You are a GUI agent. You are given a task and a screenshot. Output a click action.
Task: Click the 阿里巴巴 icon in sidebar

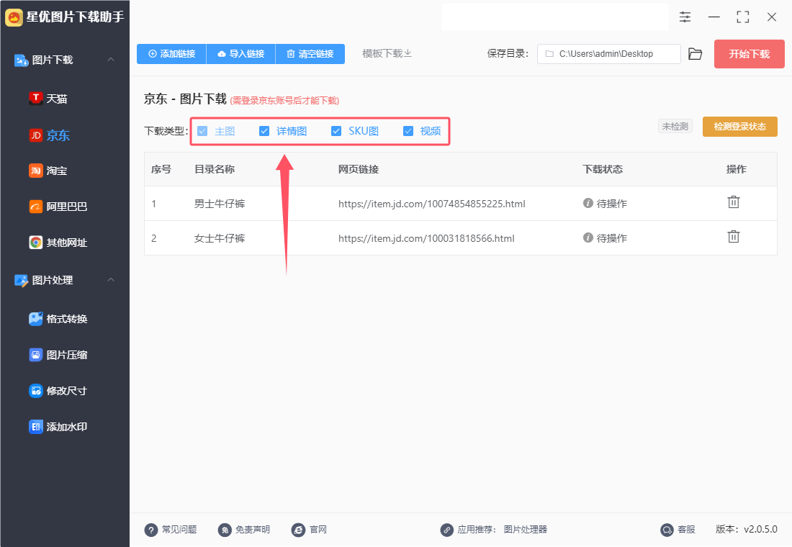click(x=35, y=207)
